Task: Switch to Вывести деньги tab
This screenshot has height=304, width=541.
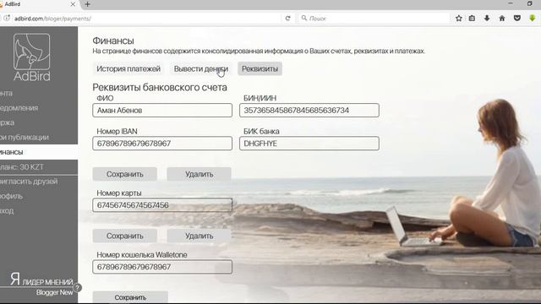Action: (201, 68)
